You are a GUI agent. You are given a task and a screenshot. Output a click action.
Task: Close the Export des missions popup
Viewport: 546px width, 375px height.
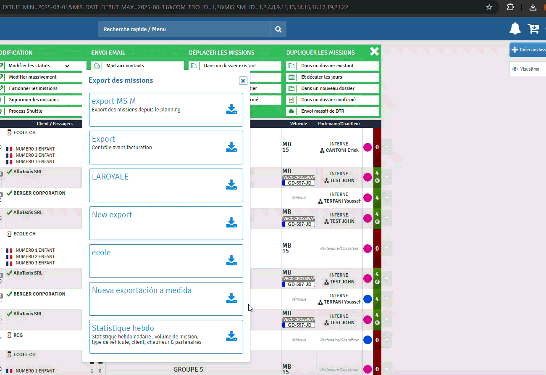click(x=243, y=81)
